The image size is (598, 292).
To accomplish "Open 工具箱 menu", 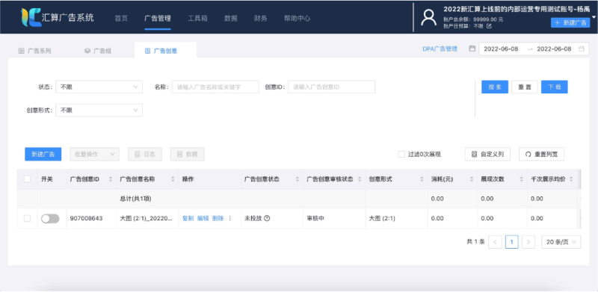I will 197,19.
